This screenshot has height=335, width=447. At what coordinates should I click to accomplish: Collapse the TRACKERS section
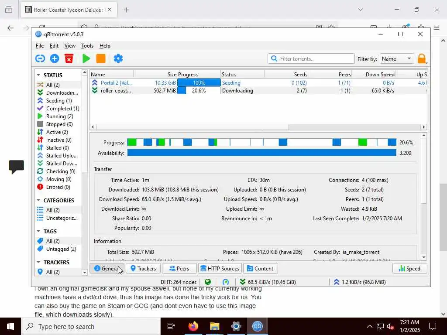[38, 262]
